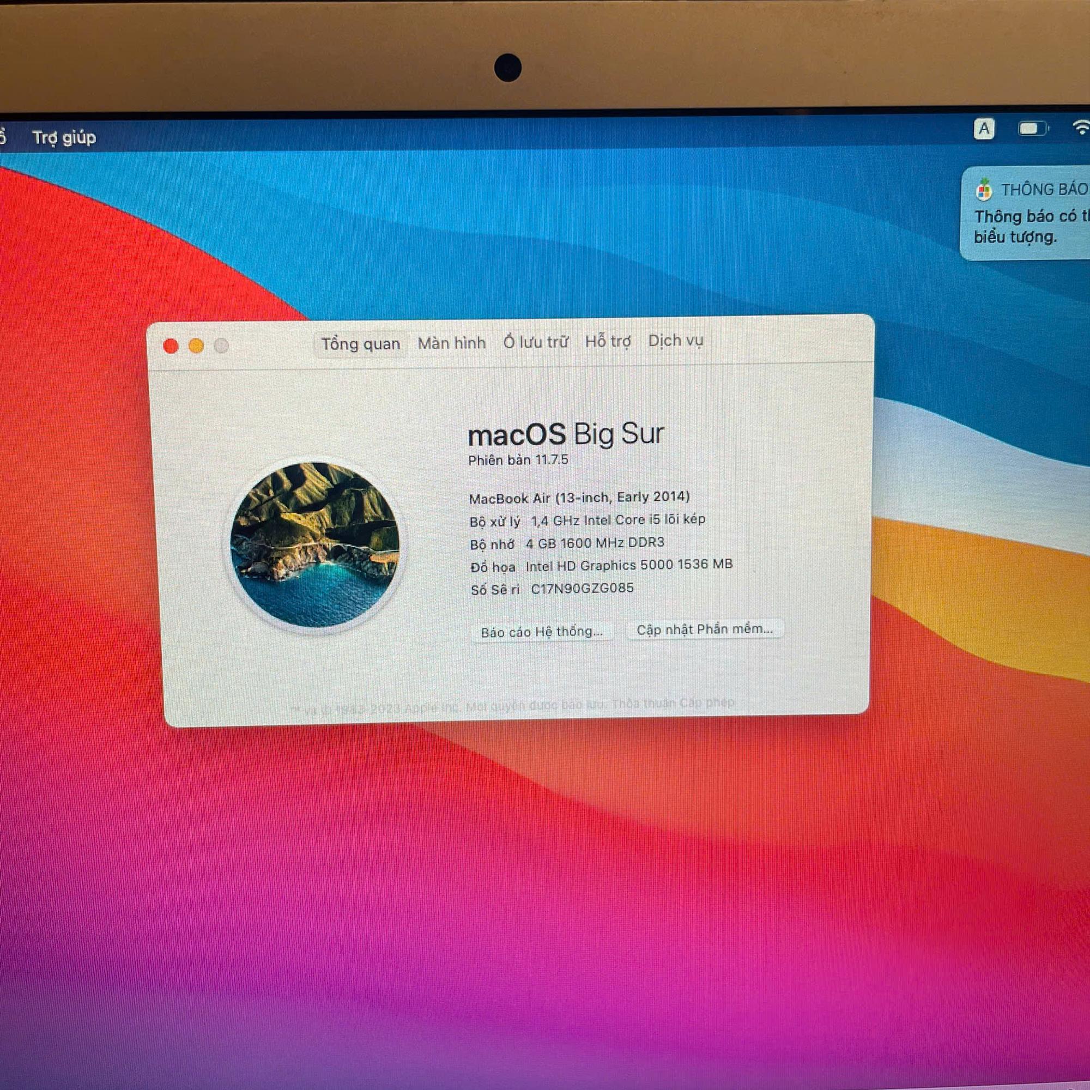Click the 4 GB 1600 MHz DDR3 text
The width and height of the screenshot is (1090, 1090).
click(595, 543)
